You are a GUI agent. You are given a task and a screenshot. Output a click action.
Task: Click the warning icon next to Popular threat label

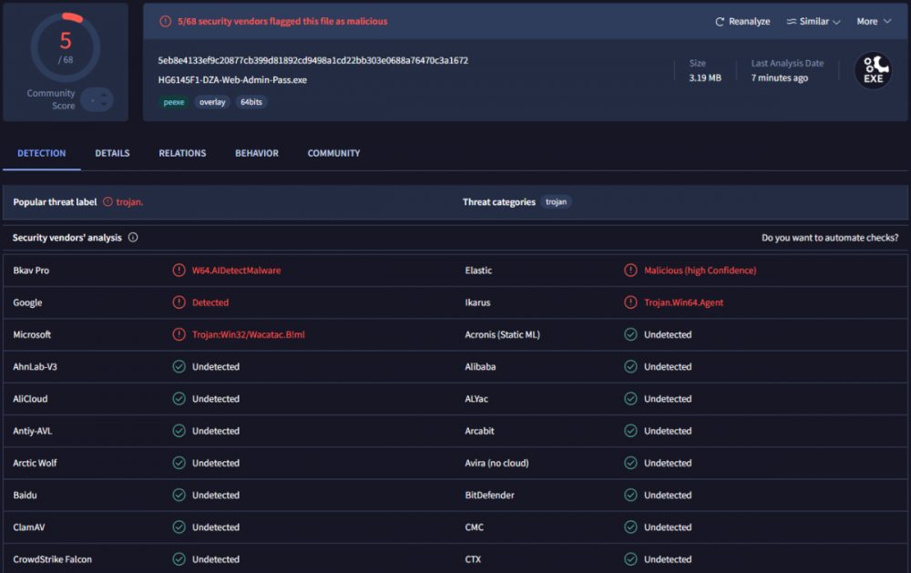[107, 202]
